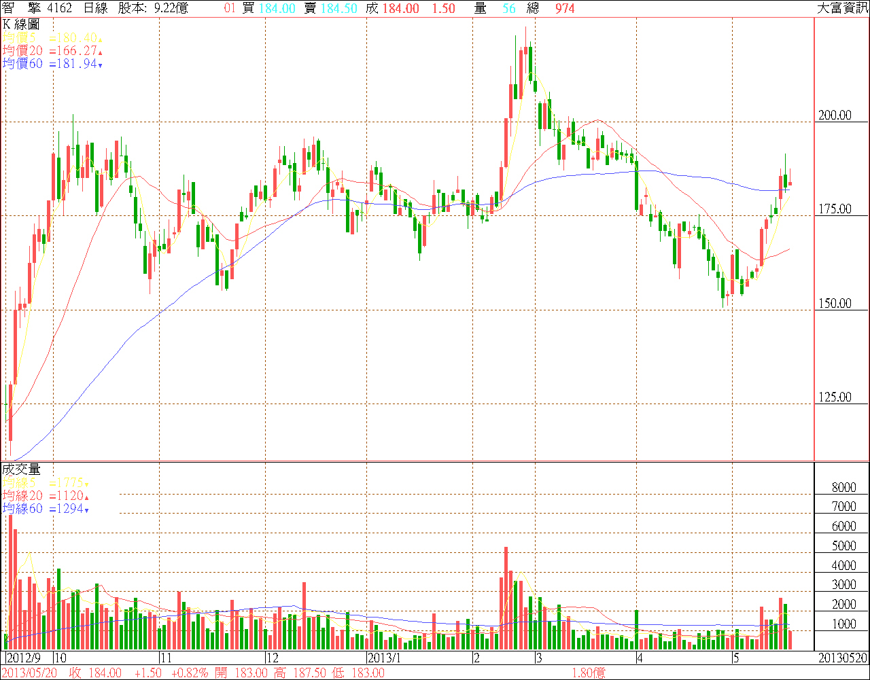Click the 8000 volume axis label
The height and width of the screenshot is (680, 870).
click(843, 488)
